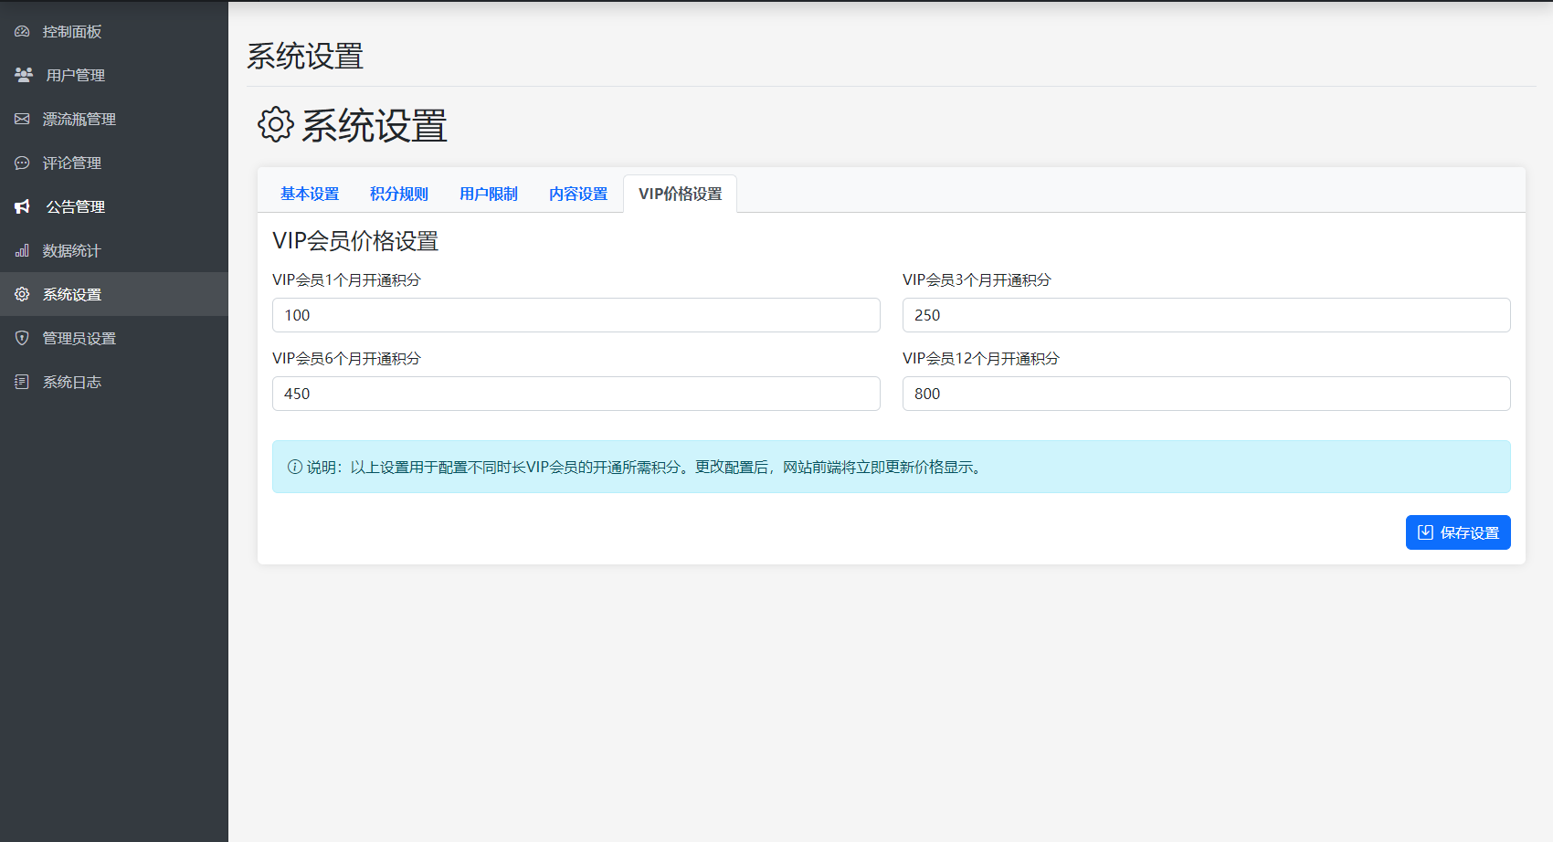Select the 用户管理 users icon in sidebar

coord(23,75)
